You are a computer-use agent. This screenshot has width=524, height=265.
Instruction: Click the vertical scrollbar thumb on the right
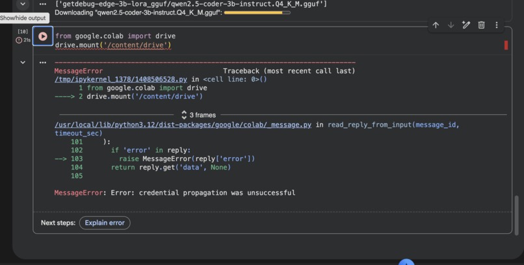[x=517, y=217]
